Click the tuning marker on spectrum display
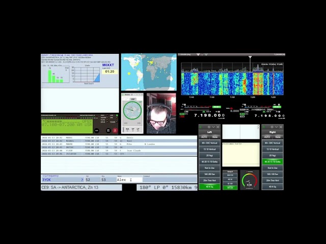The image size is (326, 244). pos(250,57)
